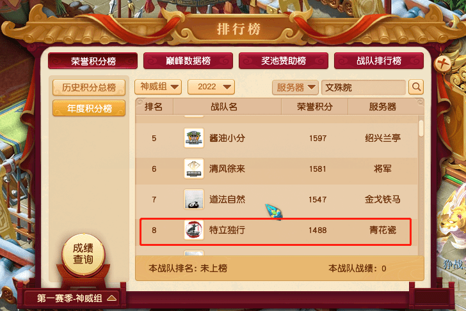
Task: Select the 荣誉积分榜 tab
Action: point(93,61)
